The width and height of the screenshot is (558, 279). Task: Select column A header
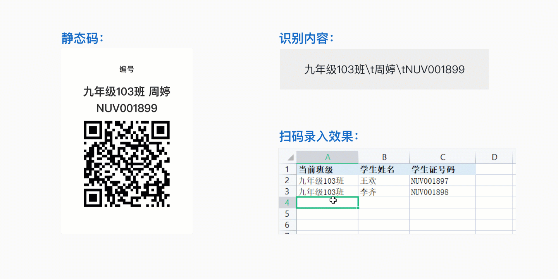(x=327, y=157)
